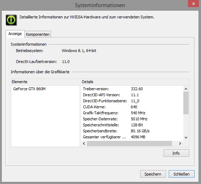
Task: Click the details scroll up arrow
Action: click(x=186, y=89)
